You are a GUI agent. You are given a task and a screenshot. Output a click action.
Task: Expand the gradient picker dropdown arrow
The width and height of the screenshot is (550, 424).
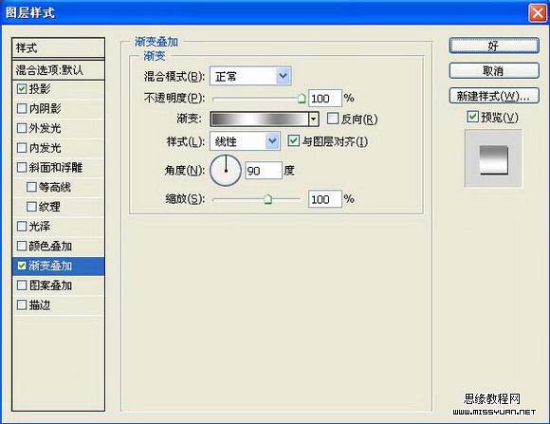coord(314,120)
